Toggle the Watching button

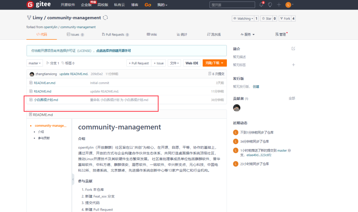click(x=243, y=19)
